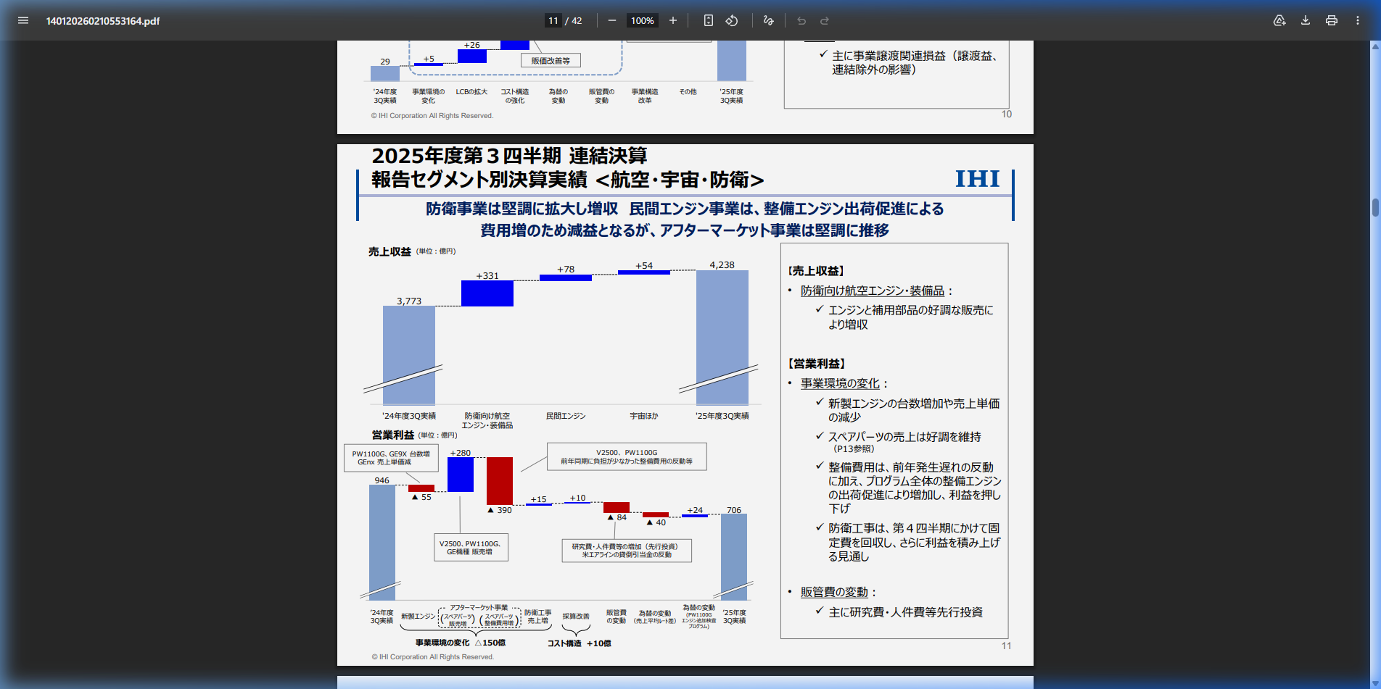Click the redo arrow in toolbar
Viewport: 1381px width, 689px height.
(x=825, y=20)
